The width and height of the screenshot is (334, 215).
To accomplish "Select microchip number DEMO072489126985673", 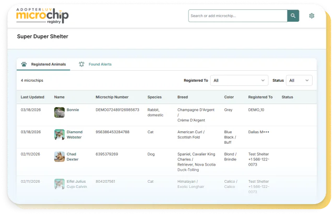I will pyautogui.click(x=117, y=110).
